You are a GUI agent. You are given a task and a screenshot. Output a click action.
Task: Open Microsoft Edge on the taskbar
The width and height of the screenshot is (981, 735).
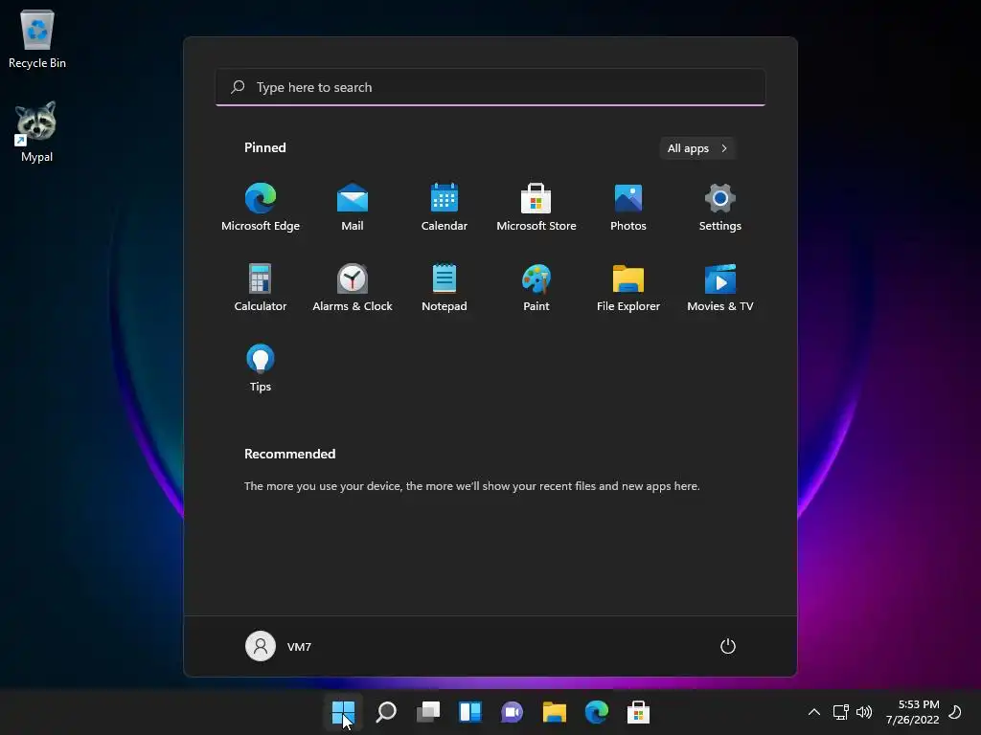click(596, 712)
